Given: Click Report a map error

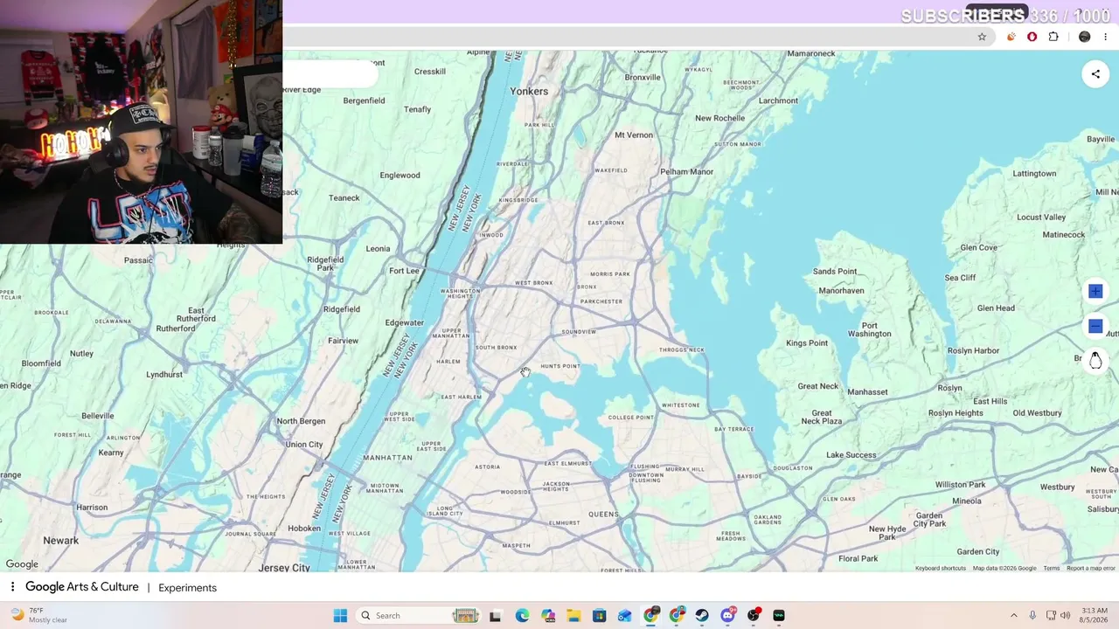Looking at the screenshot, I should [x=1091, y=569].
